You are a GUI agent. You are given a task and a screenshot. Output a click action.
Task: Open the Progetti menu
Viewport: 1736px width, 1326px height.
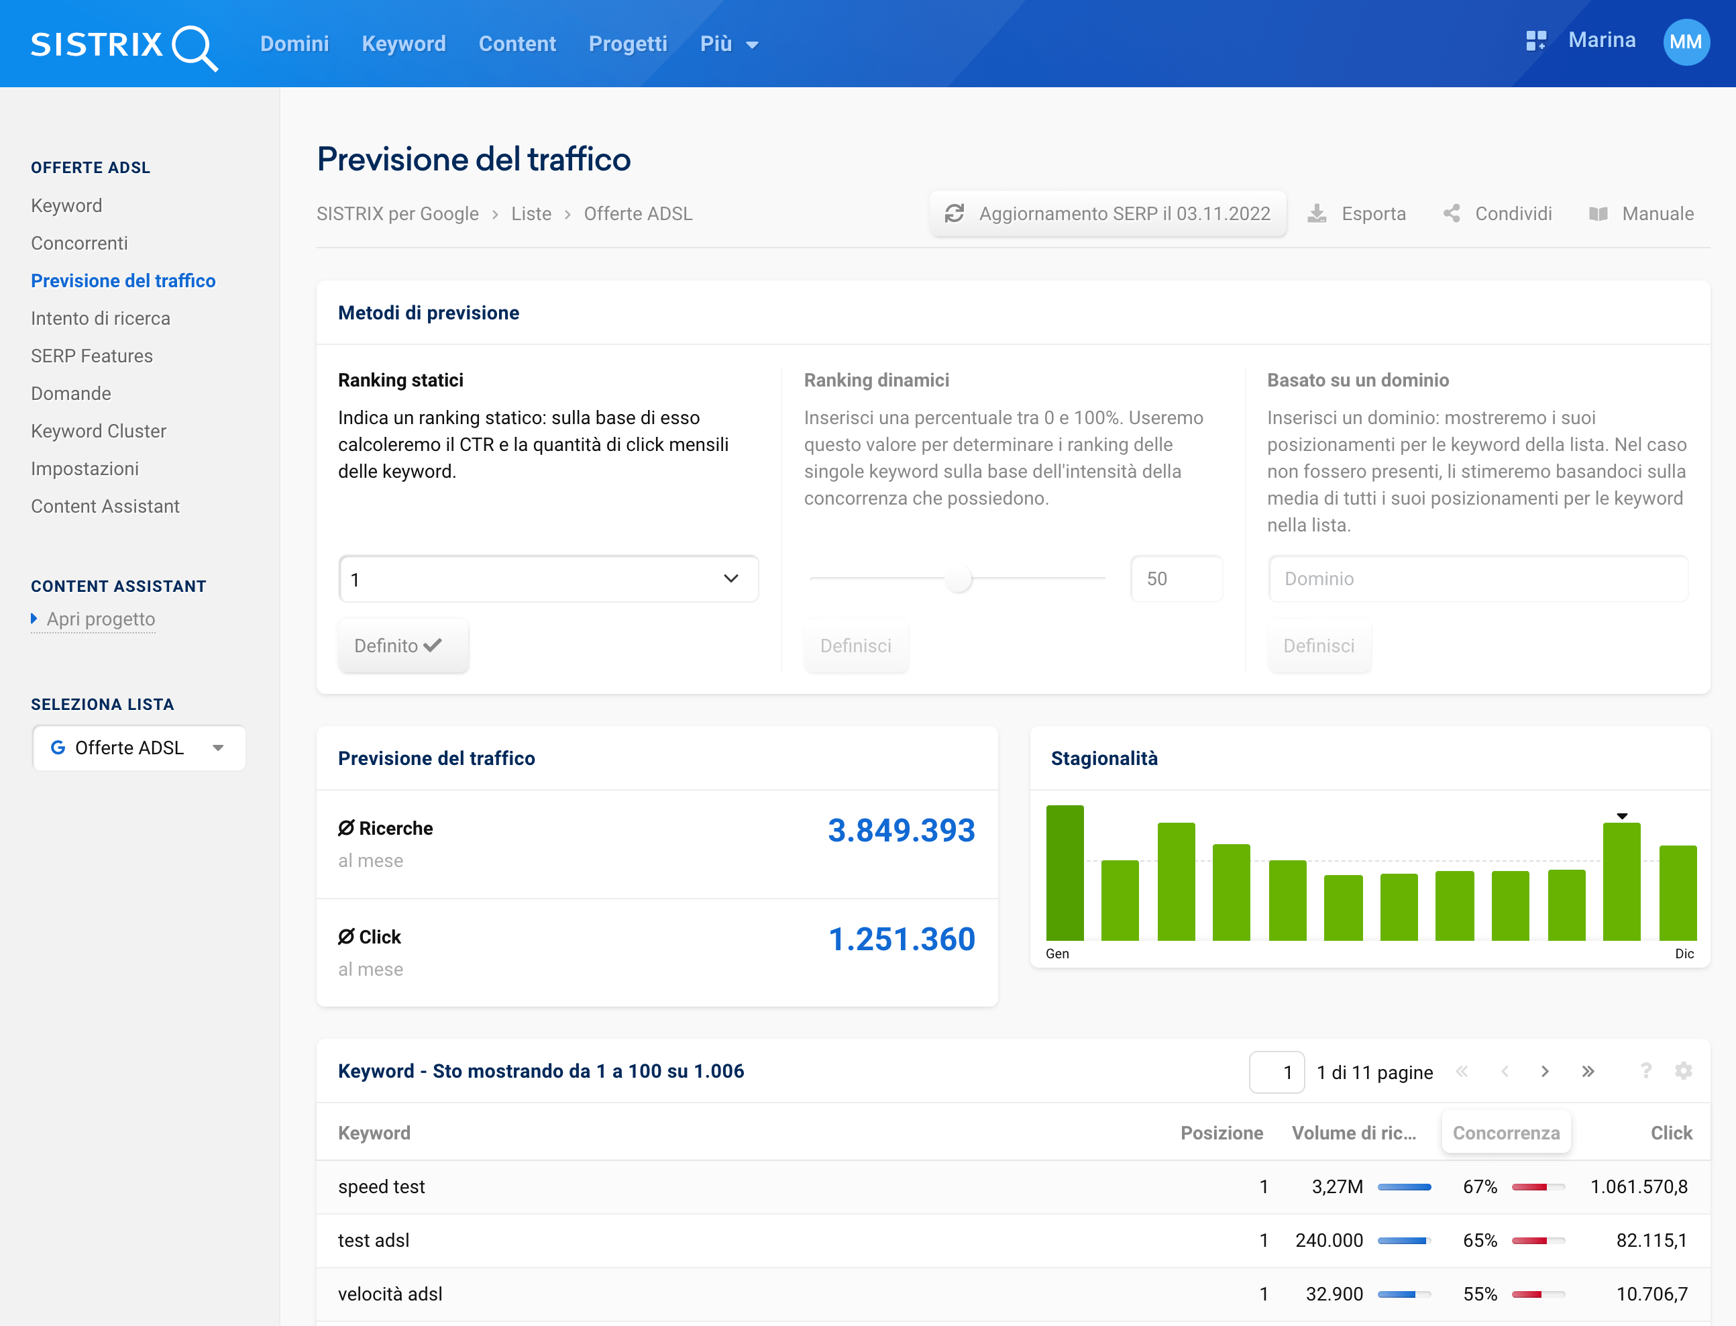click(628, 44)
